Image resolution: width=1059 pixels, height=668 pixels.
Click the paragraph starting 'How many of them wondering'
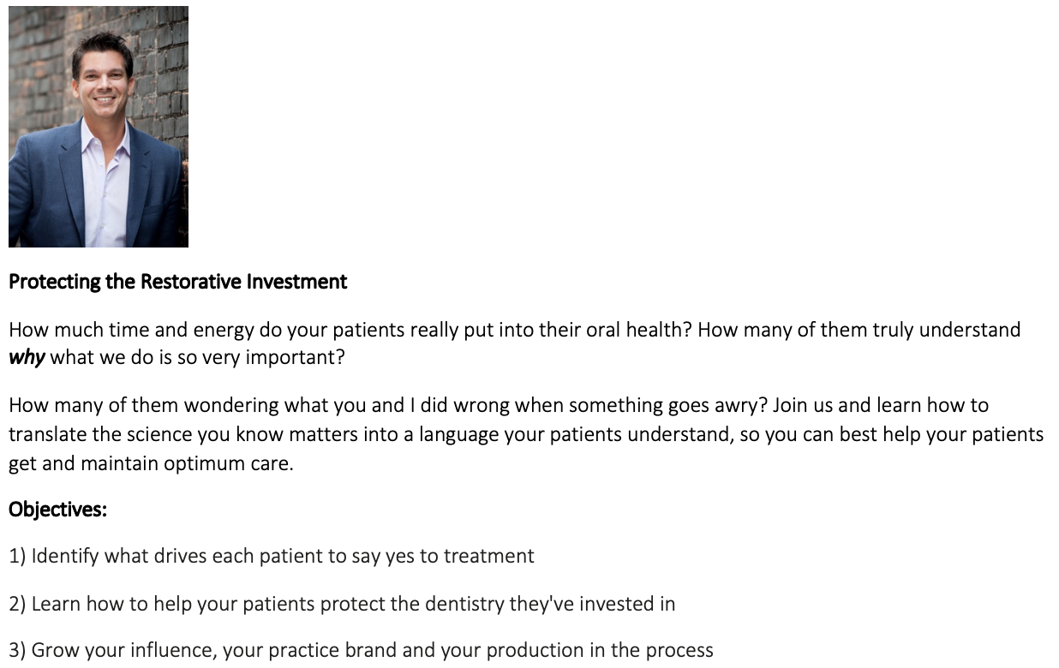tap(526, 434)
